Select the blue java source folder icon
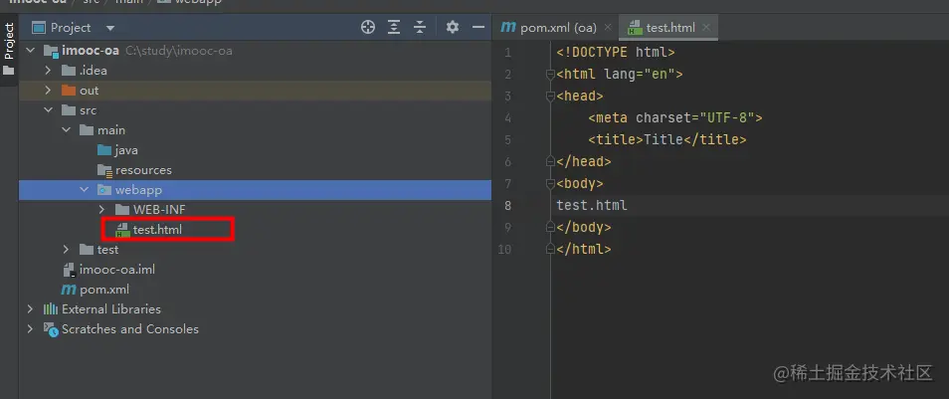This screenshot has height=399, width=949. [x=104, y=150]
